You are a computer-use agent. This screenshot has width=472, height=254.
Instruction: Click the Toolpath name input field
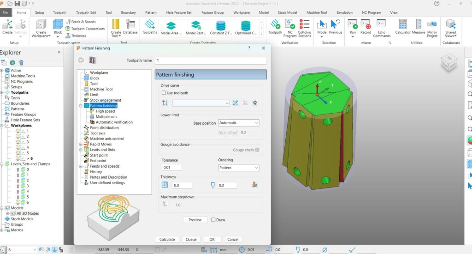click(x=211, y=60)
